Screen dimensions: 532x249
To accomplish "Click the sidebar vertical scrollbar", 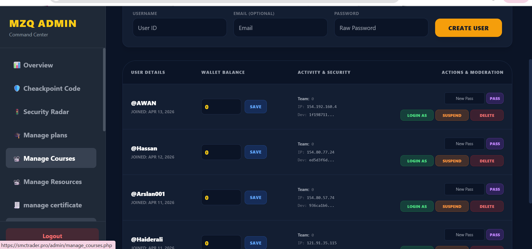I will pos(104,90).
